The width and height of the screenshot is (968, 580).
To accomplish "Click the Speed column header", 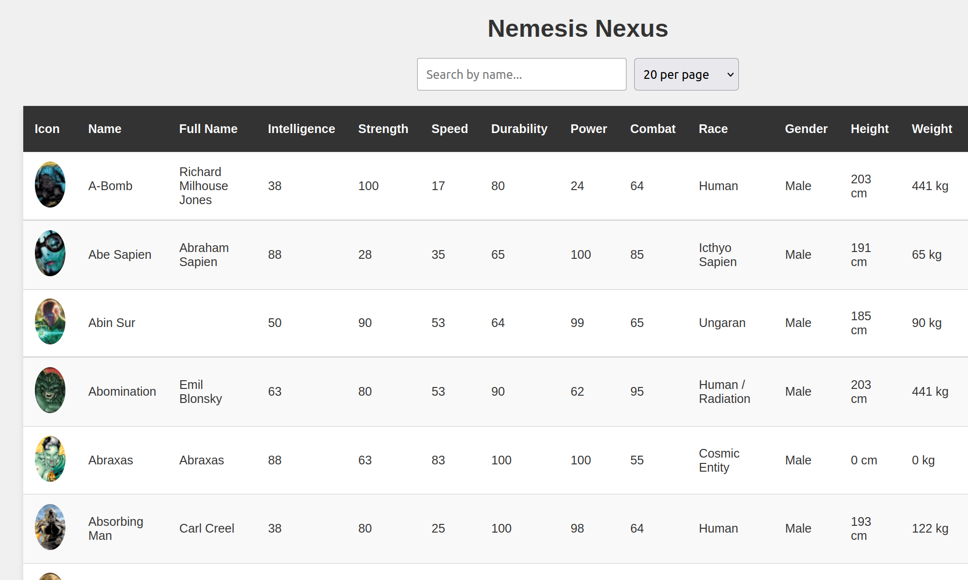I will point(449,129).
